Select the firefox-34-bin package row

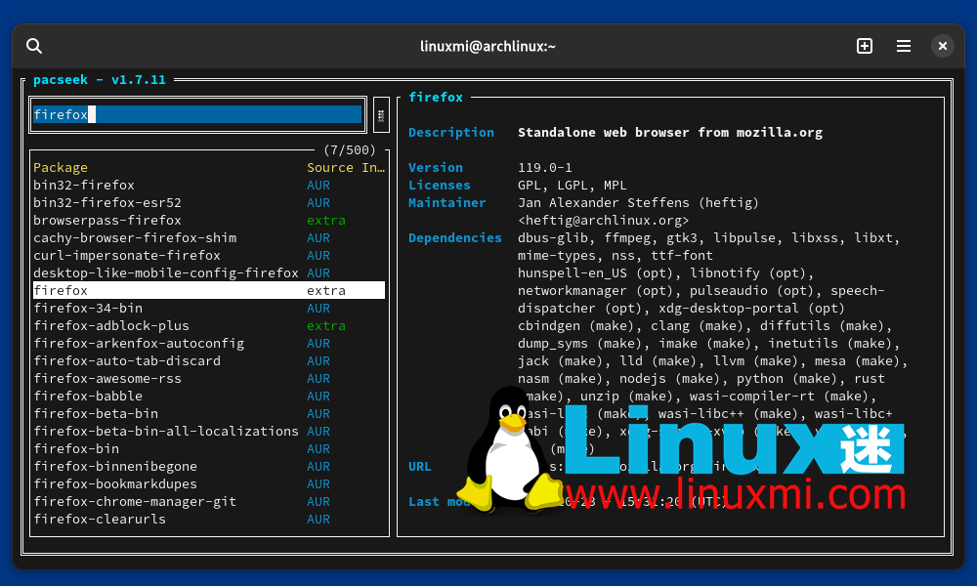[x=209, y=309]
